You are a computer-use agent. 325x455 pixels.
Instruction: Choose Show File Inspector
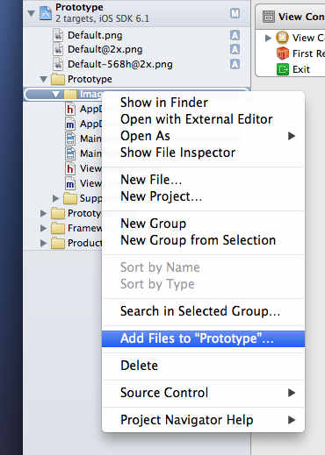[203, 153]
